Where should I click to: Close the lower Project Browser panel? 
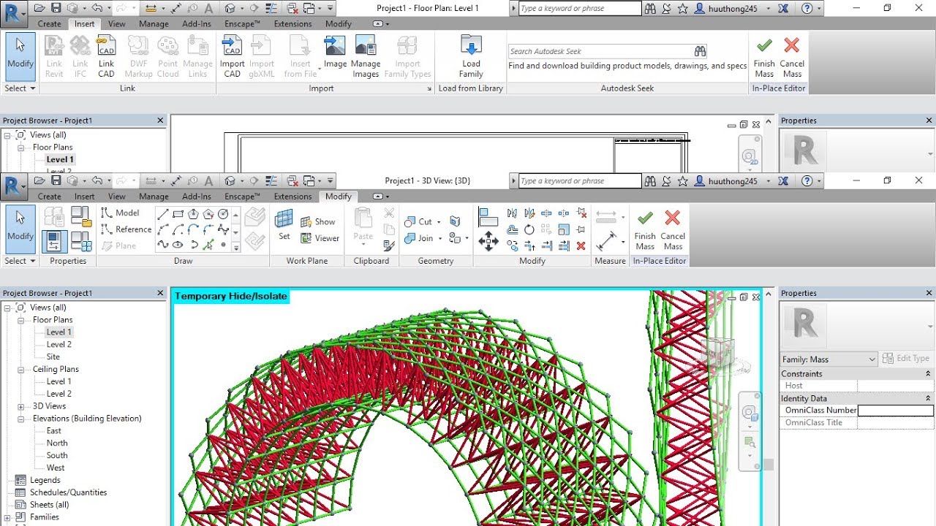(160, 293)
